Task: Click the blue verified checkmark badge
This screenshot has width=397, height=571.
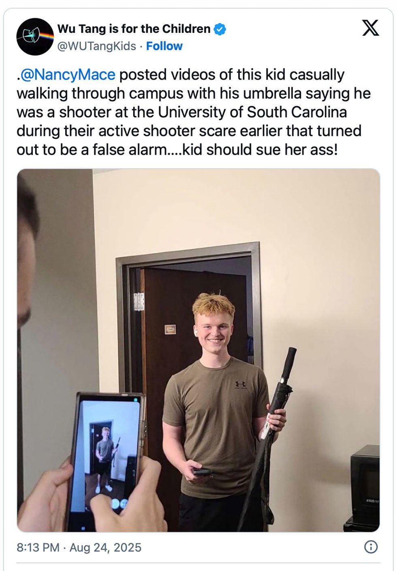Action: (x=220, y=29)
